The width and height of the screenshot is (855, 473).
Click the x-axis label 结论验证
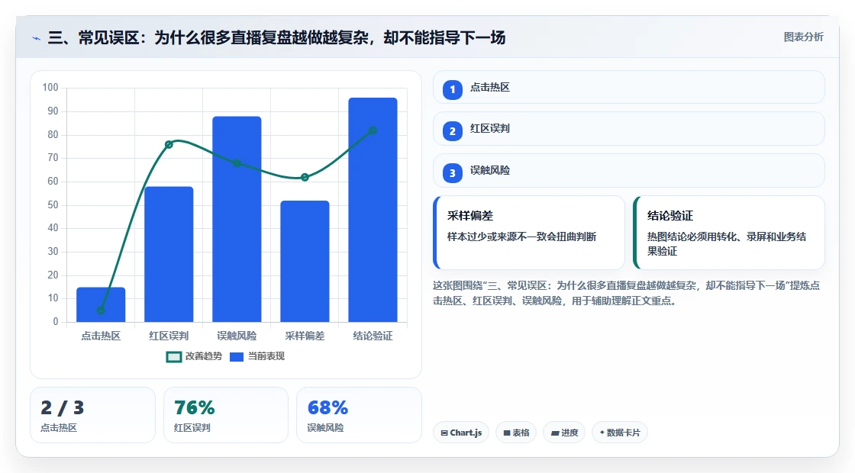(373, 336)
